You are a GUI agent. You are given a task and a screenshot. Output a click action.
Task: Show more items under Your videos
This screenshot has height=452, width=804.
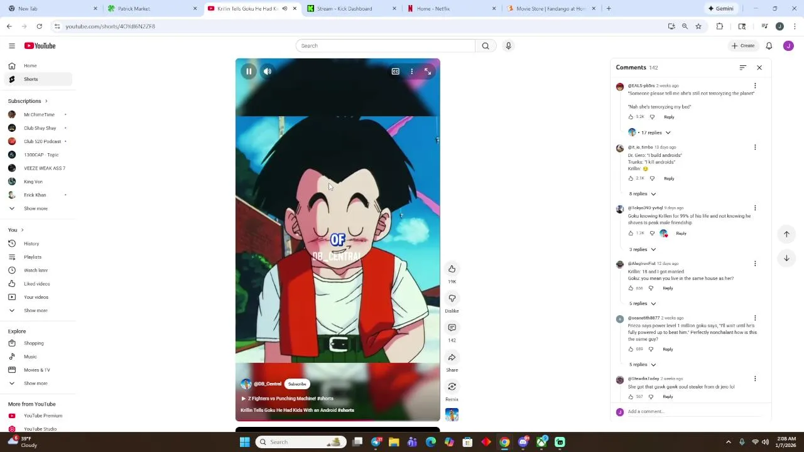point(38,311)
